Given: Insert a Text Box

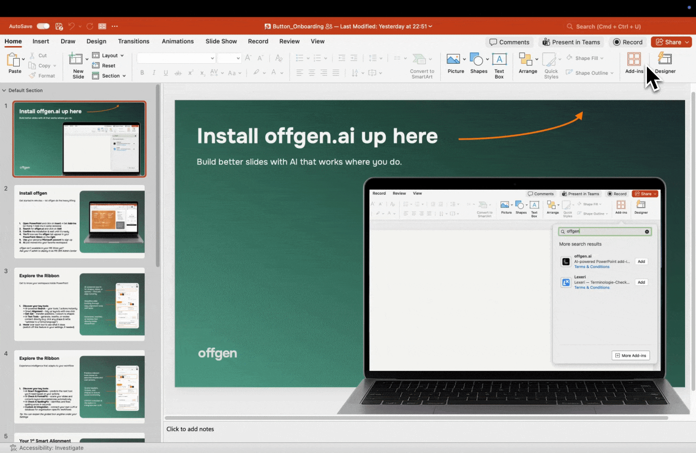Looking at the screenshot, I should pyautogui.click(x=499, y=65).
